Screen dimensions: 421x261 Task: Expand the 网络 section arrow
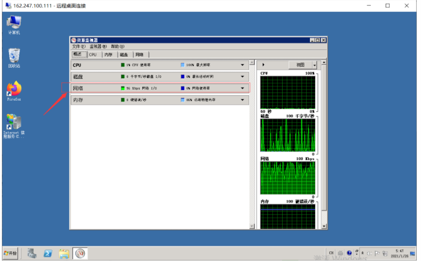242,88
